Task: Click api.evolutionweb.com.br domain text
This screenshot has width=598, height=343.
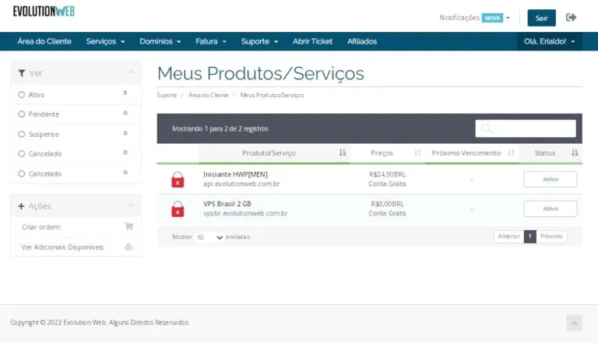Action: pyautogui.click(x=241, y=184)
